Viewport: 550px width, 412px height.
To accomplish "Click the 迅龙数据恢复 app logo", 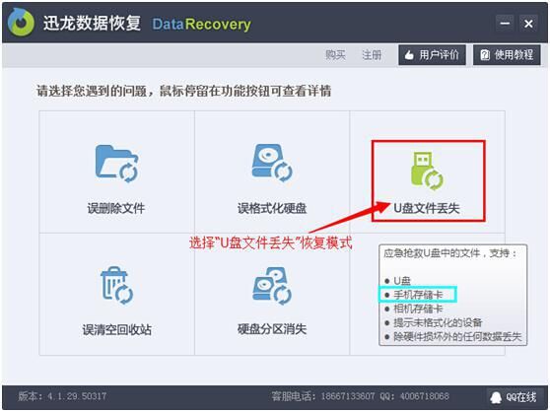I will coord(21,23).
